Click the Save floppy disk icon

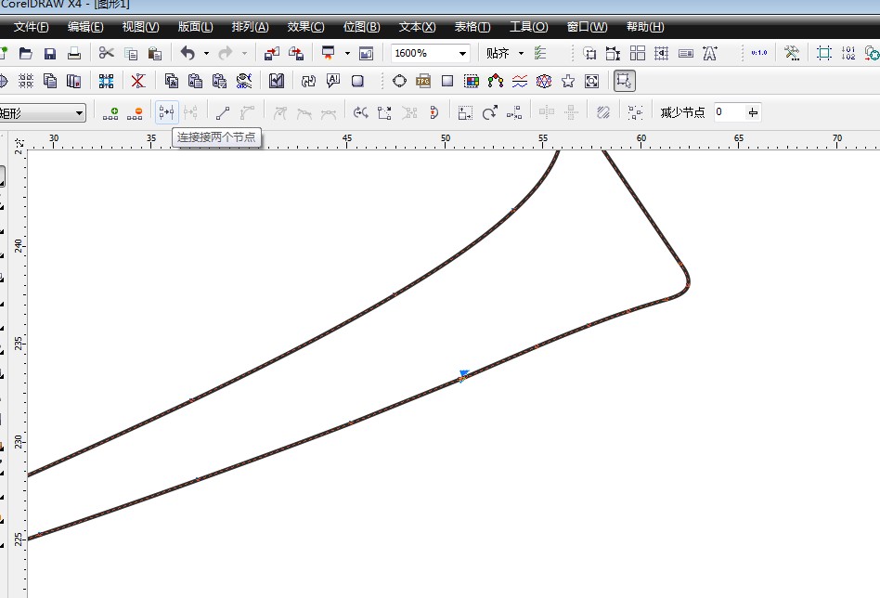(x=50, y=54)
